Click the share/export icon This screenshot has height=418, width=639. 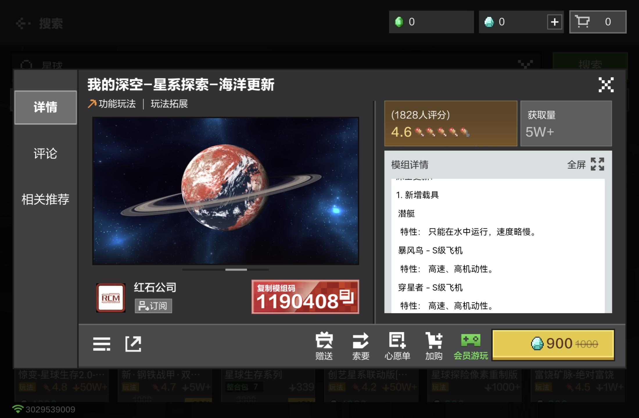click(133, 344)
